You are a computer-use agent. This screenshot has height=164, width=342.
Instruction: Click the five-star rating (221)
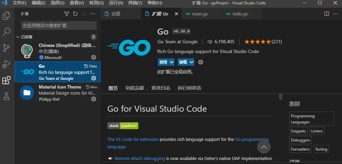pos(263,42)
